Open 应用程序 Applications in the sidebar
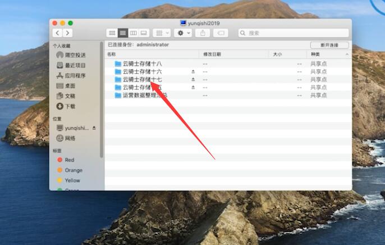385x245 pixels. pyautogui.click(x=71, y=75)
